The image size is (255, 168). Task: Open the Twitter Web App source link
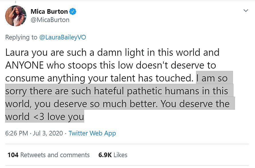click(x=92, y=133)
